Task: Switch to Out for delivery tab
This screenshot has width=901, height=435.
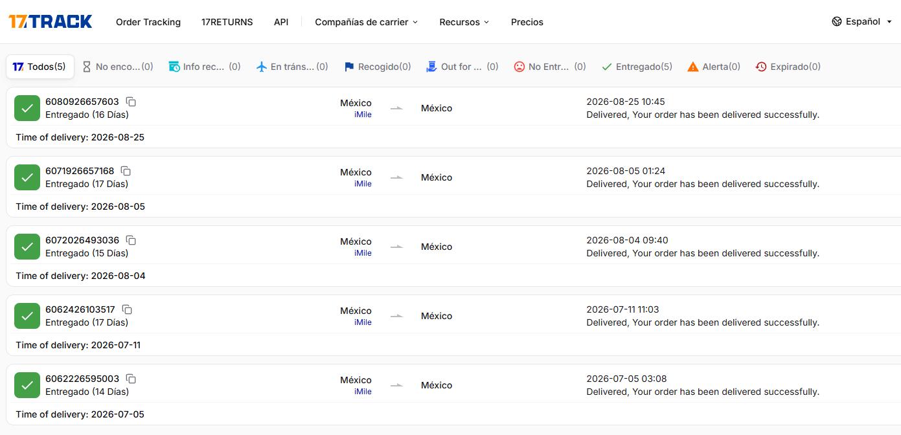Action: click(x=462, y=67)
